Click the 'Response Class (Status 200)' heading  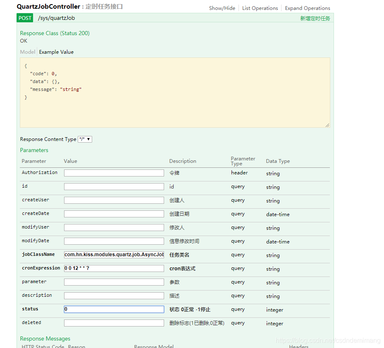click(55, 33)
